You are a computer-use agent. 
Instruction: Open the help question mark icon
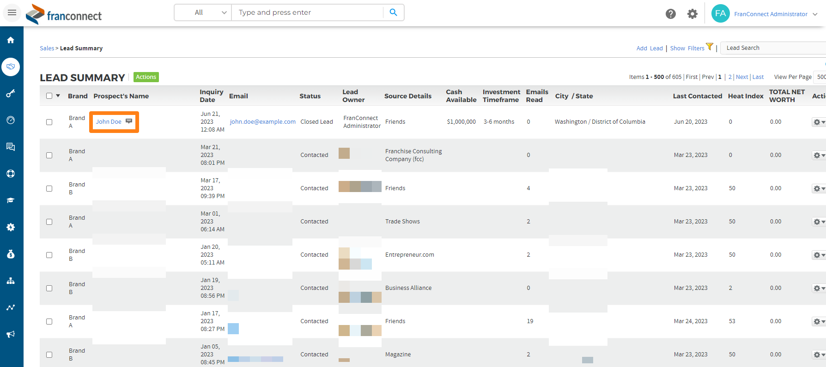click(x=670, y=14)
